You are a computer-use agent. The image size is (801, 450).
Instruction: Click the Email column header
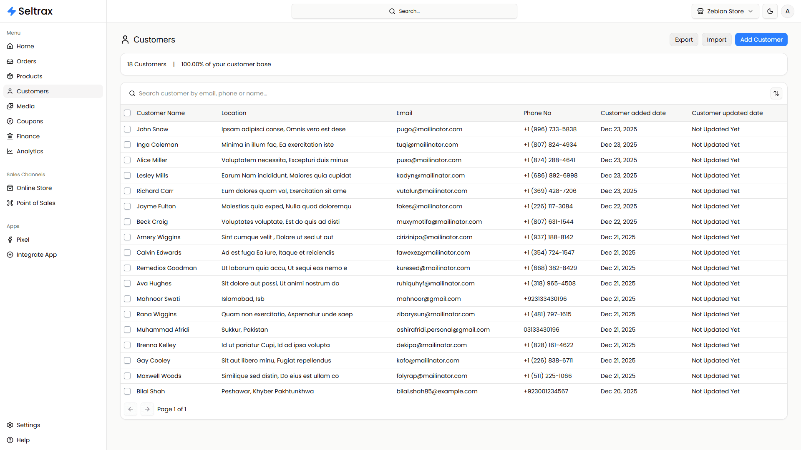404,113
